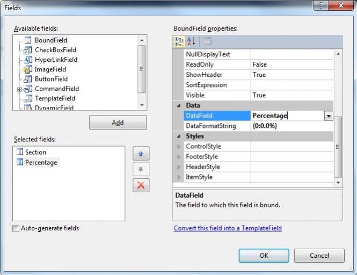Click the ButtonField icon
The image size is (357, 275).
(28, 79)
